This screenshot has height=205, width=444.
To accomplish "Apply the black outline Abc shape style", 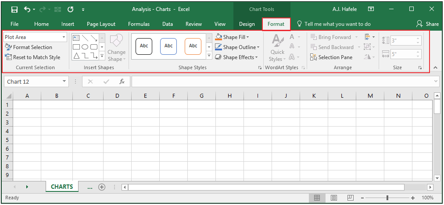I will pyautogui.click(x=144, y=46).
